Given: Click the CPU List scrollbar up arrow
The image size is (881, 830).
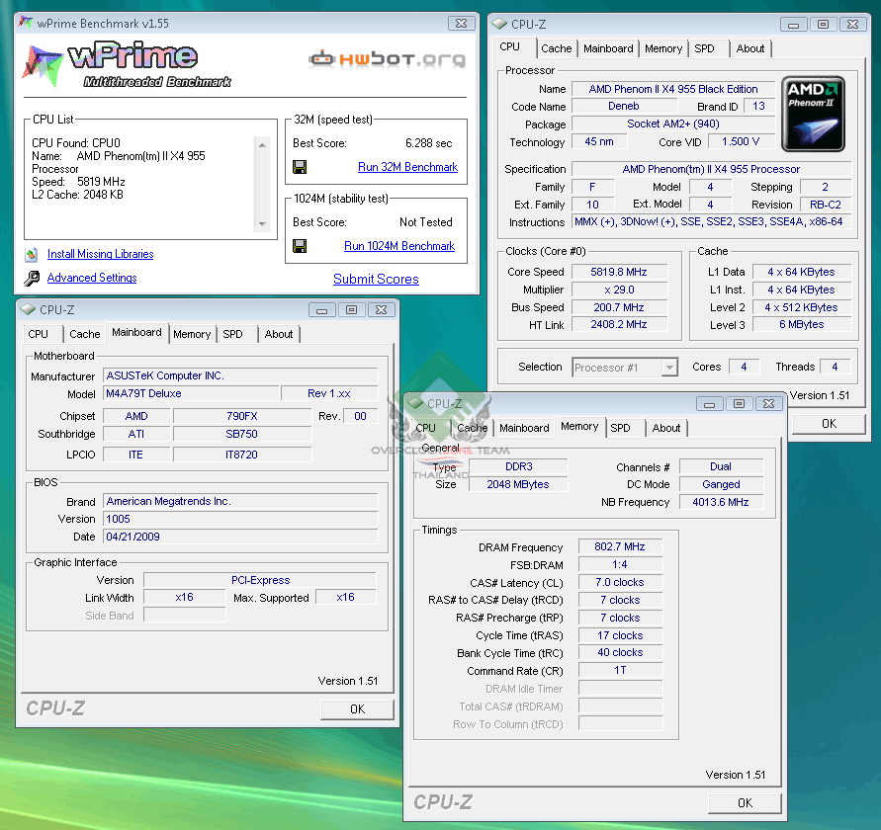Looking at the screenshot, I should (262, 145).
